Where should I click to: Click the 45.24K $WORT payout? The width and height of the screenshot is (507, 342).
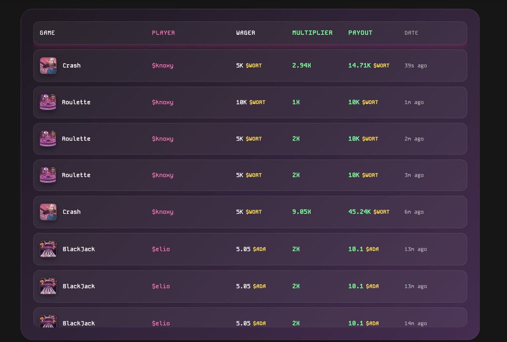click(x=369, y=212)
